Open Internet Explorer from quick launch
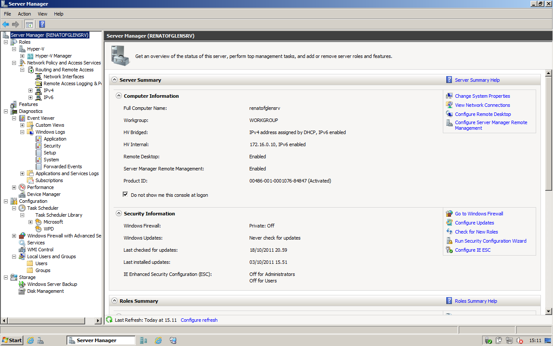Viewport: 553px width, 346px height. pyautogui.click(x=30, y=340)
